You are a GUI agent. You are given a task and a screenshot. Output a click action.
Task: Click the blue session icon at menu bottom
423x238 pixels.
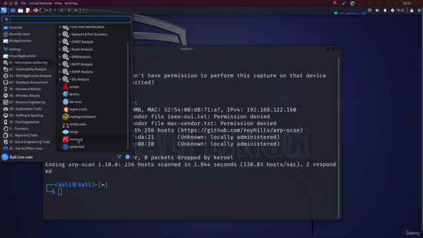click(x=128, y=157)
